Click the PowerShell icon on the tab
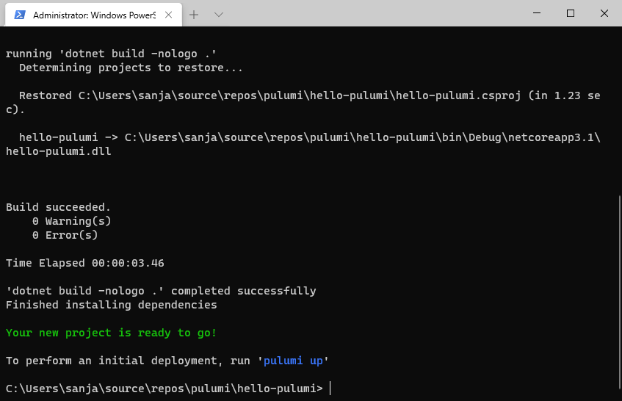The width and height of the screenshot is (622, 401). tap(20, 15)
